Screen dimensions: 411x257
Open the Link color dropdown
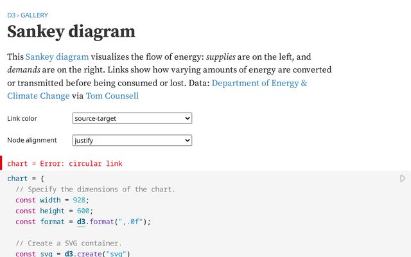point(132,118)
